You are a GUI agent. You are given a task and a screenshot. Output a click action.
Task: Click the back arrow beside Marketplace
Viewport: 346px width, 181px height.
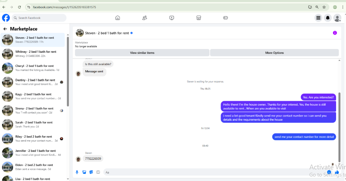click(x=5, y=29)
